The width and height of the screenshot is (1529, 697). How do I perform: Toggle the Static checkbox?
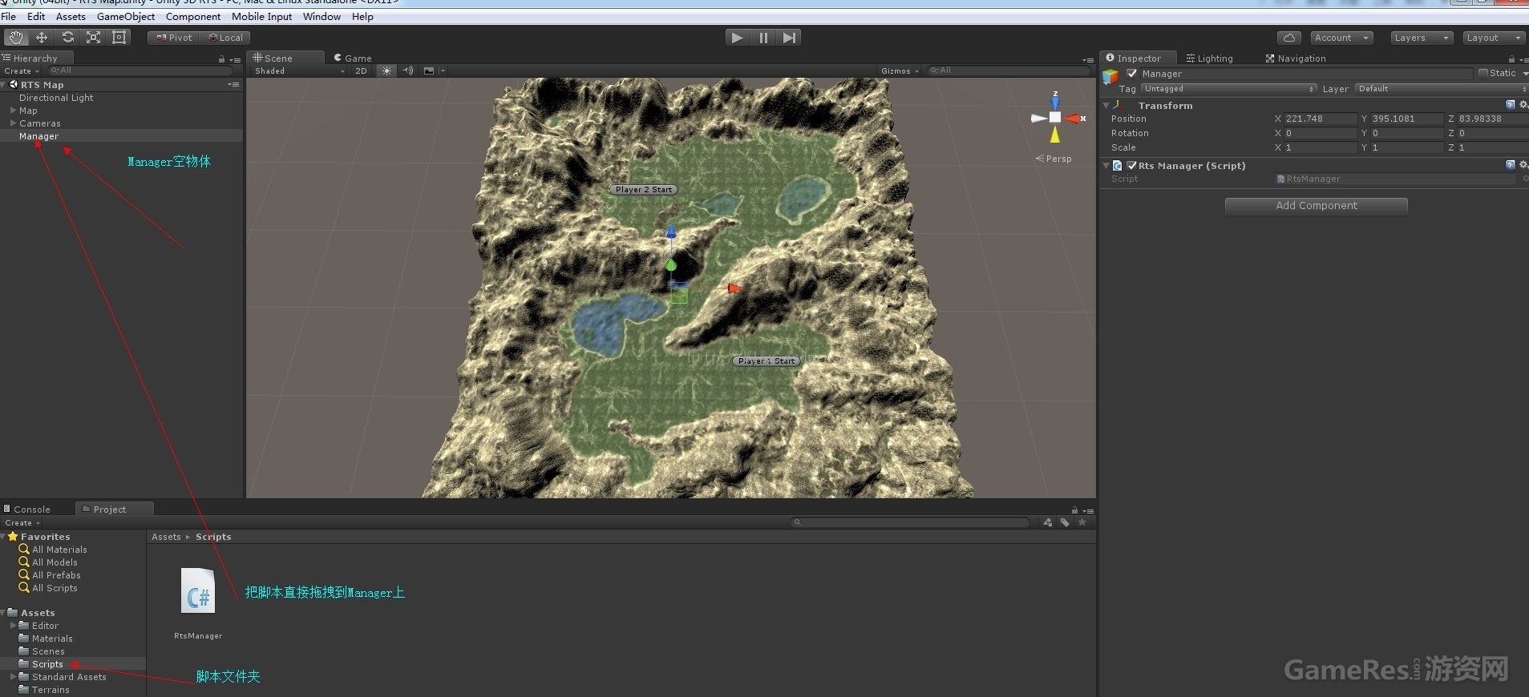(x=1483, y=73)
